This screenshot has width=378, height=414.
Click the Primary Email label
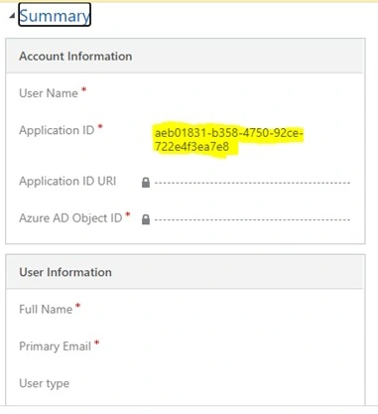tap(55, 346)
